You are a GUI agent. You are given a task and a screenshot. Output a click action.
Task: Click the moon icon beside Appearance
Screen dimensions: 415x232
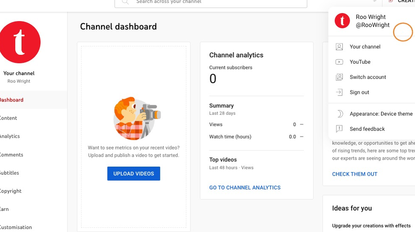tap(340, 114)
